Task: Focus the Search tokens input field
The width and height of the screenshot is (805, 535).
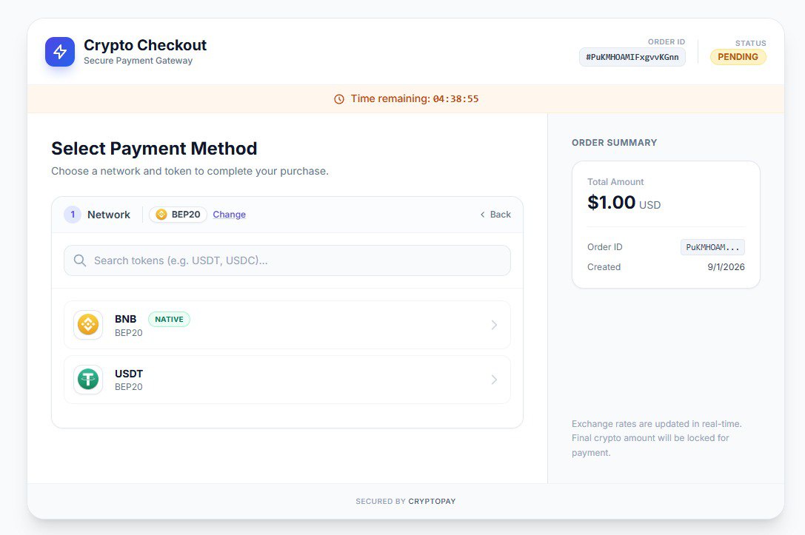Action: pyautogui.click(x=296, y=260)
